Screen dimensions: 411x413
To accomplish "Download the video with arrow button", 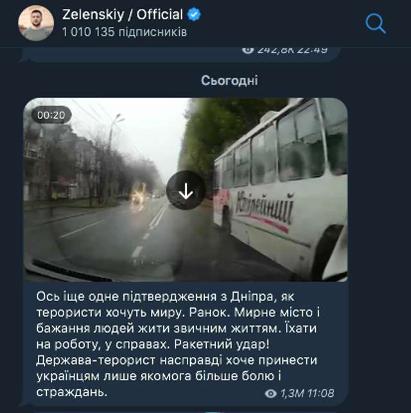I will pyautogui.click(x=186, y=190).
